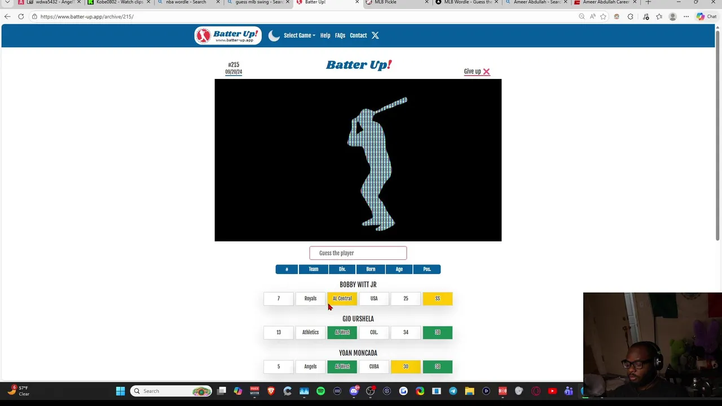The width and height of the screenshot is (722, 406).
Task: Click Bobby Witt Jr's yellow SS cell
Action: (x=437, y=298)
